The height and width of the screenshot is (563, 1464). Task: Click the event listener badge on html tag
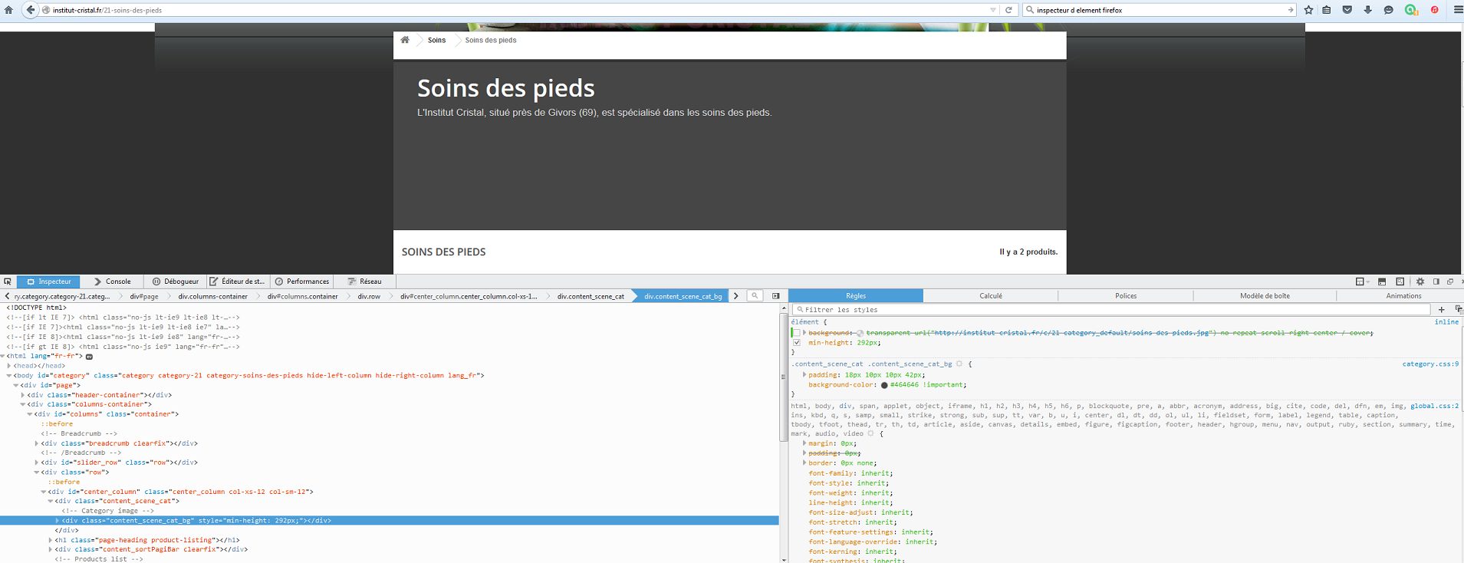coord(89,357)
